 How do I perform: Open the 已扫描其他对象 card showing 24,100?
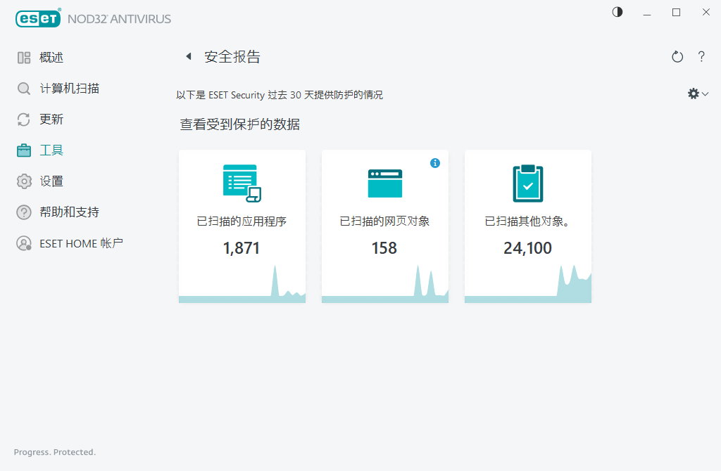click(527, 225)
